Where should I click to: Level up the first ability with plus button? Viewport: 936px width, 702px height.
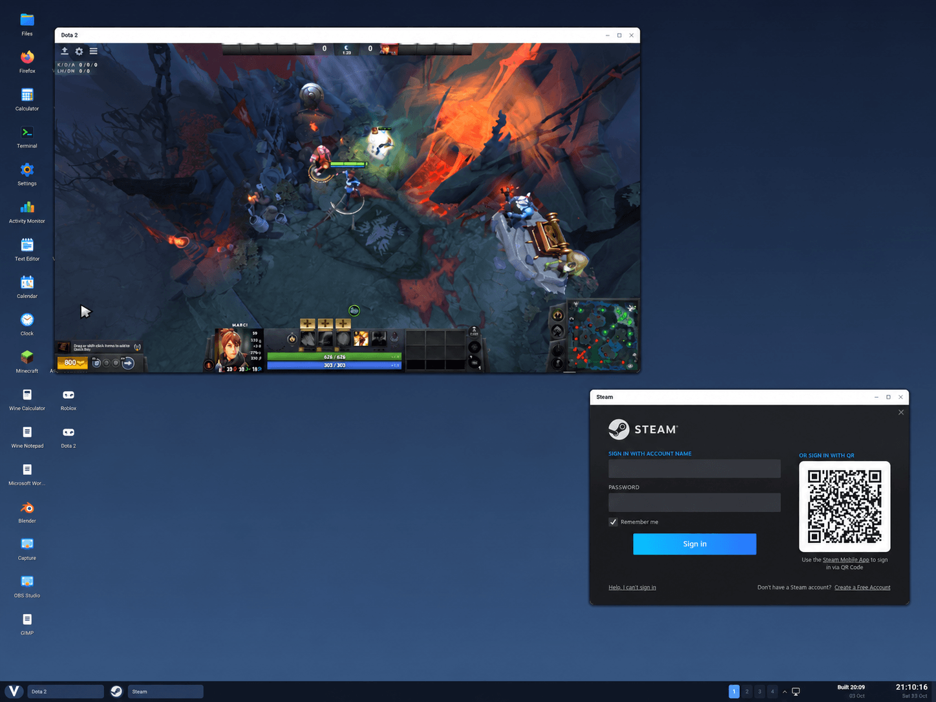(307, 324)
